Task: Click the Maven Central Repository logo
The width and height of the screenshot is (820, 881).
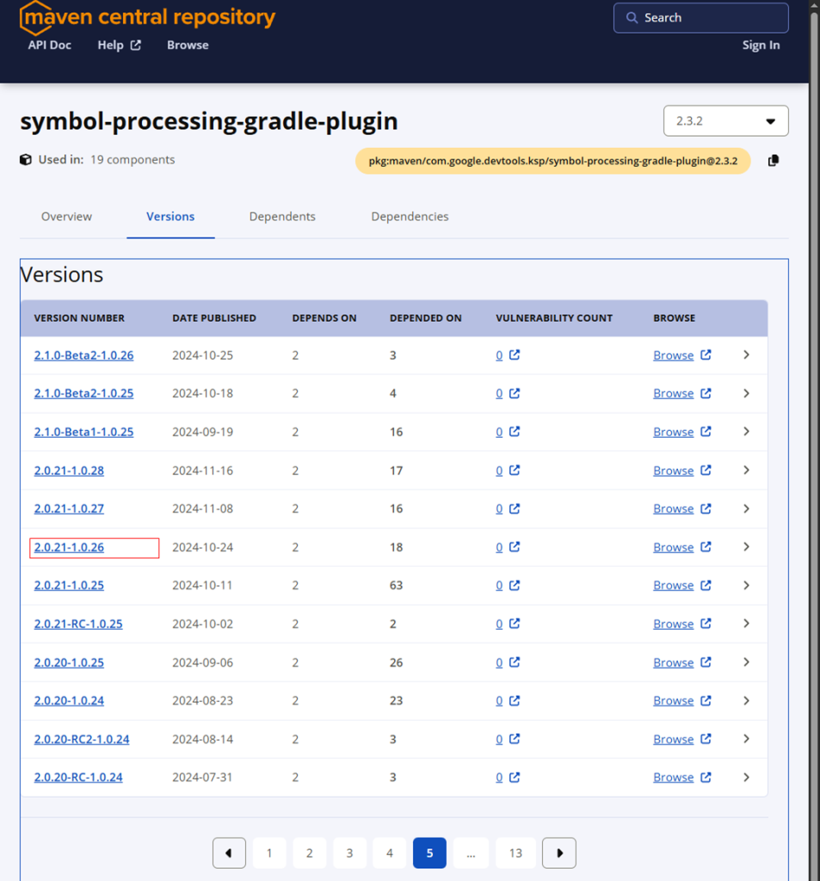Action: pyautogui.click(x=147, y=17)
